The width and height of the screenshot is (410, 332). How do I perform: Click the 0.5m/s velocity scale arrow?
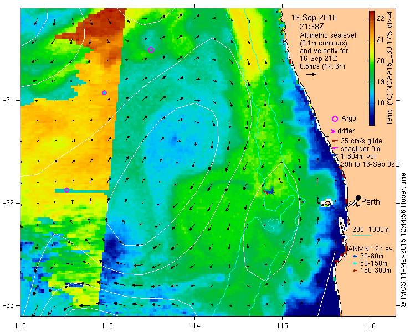[311, 75]
